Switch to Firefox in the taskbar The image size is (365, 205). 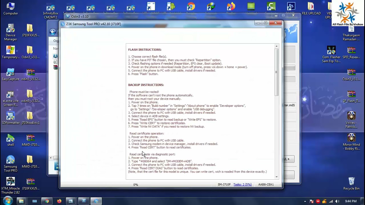point(59,201)
